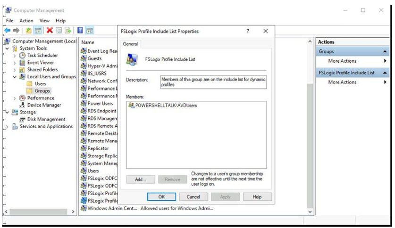Open the Action menu
395x228 pixels.
point(26,21)
